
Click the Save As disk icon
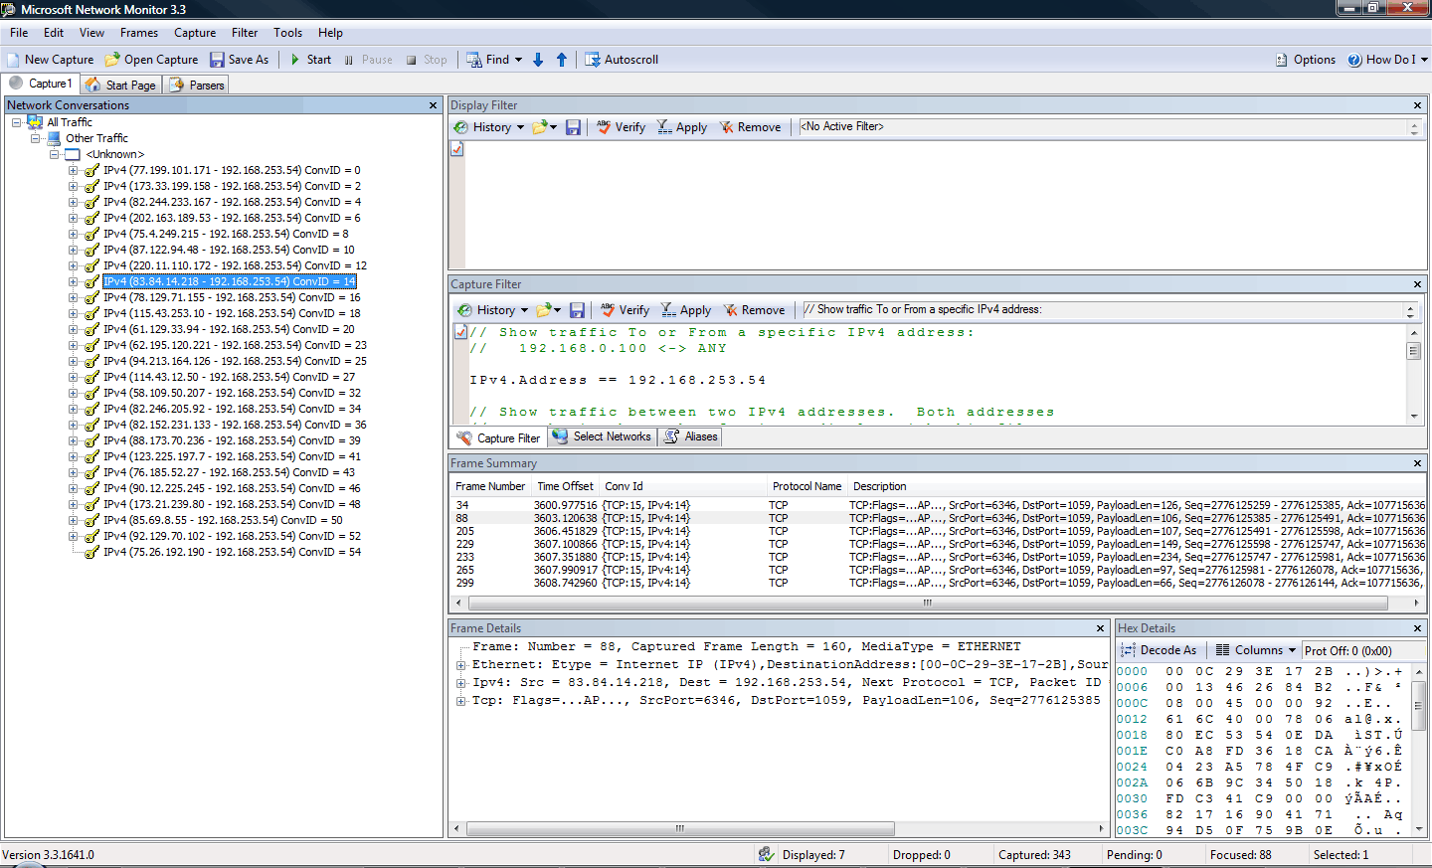(217, 60)
